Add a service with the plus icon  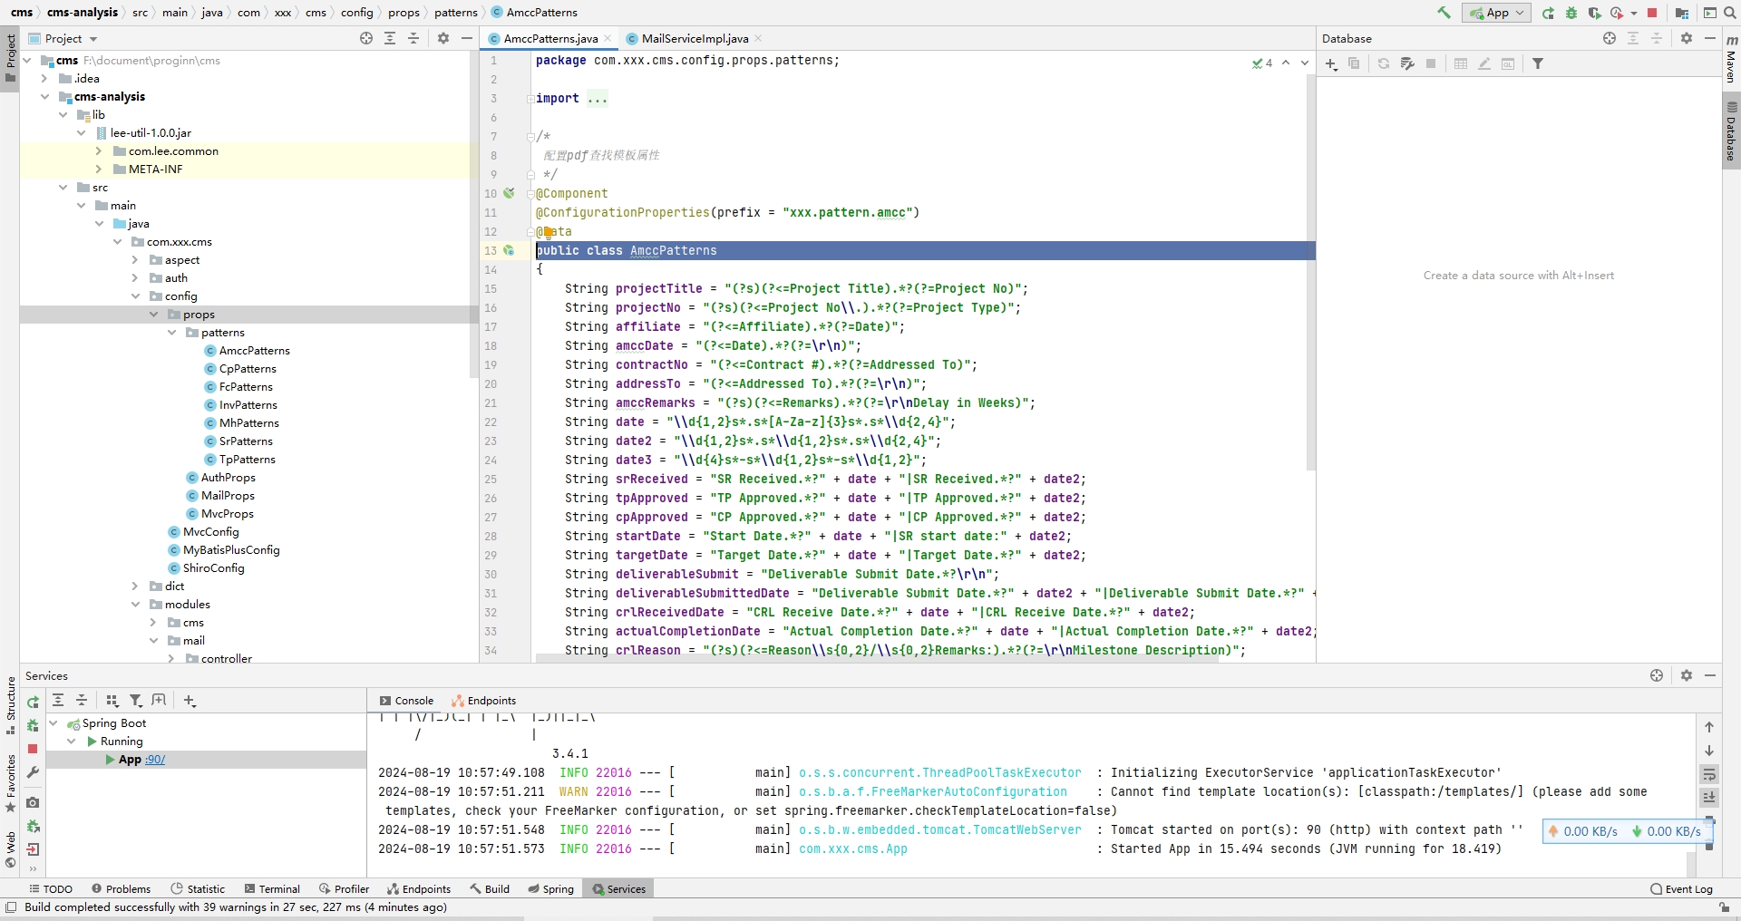[190, 701]
